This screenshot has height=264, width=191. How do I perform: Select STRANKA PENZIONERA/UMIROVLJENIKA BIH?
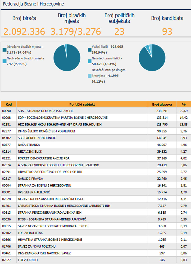coord(50,213)
